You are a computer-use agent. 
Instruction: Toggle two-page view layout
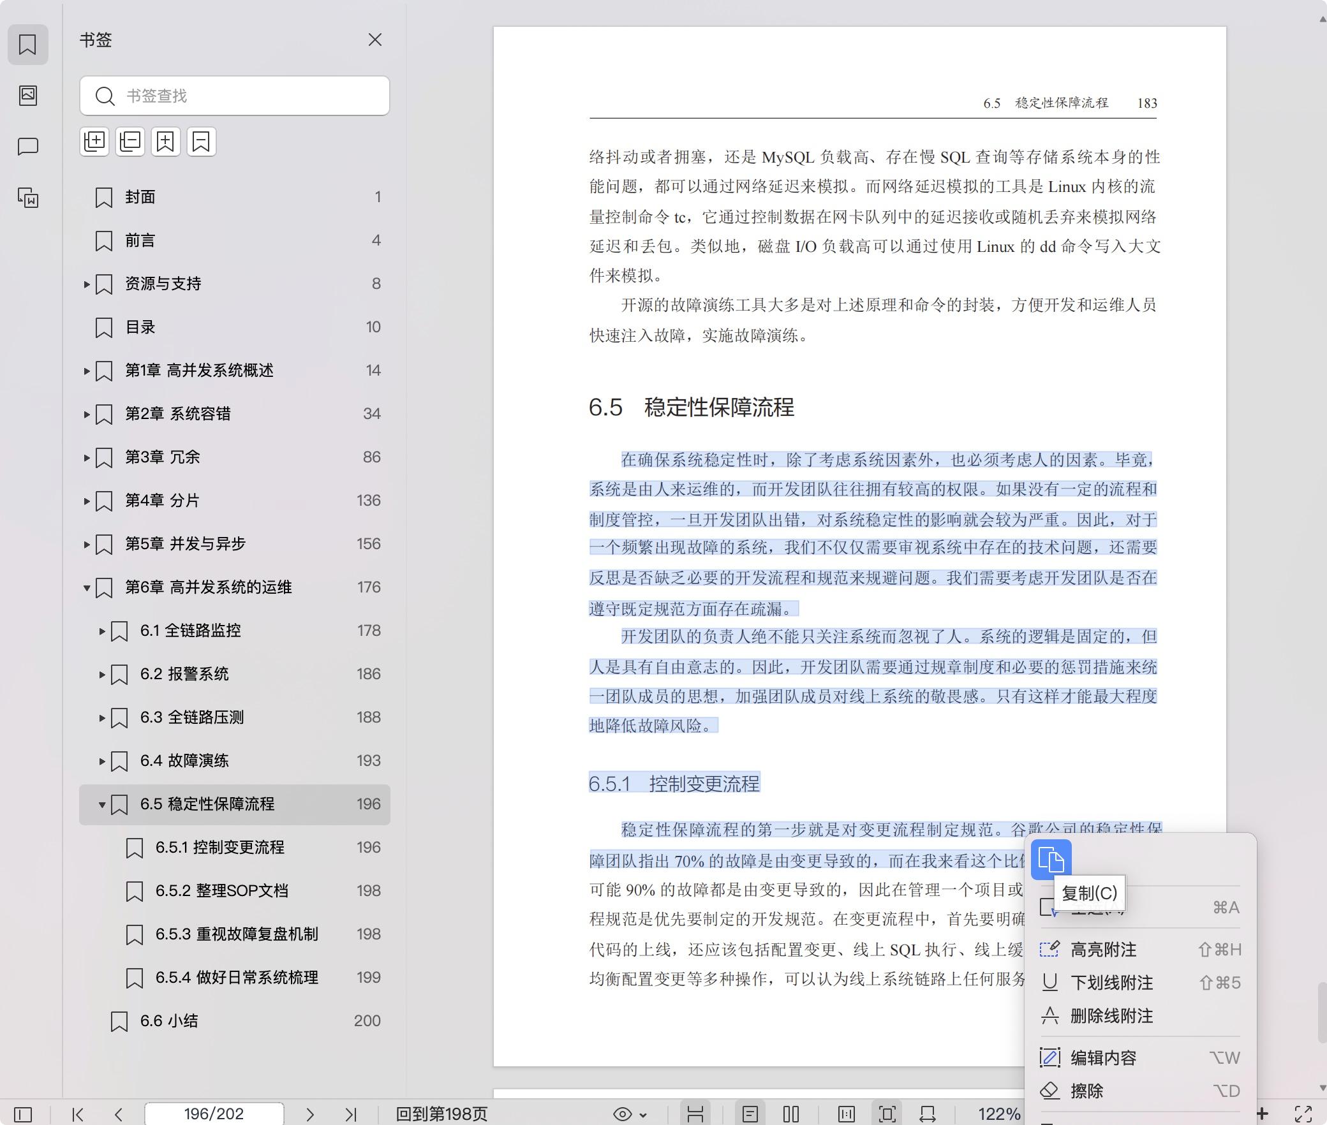(x=791, y=1114)
